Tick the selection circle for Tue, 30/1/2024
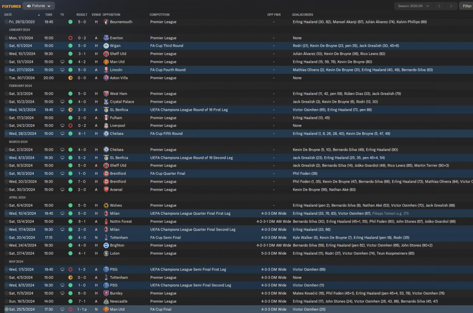 6,78
